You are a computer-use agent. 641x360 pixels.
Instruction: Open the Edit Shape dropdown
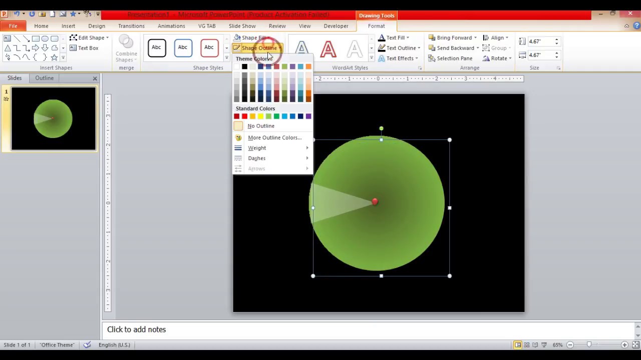pyautogui.click(x=89, y=38)
